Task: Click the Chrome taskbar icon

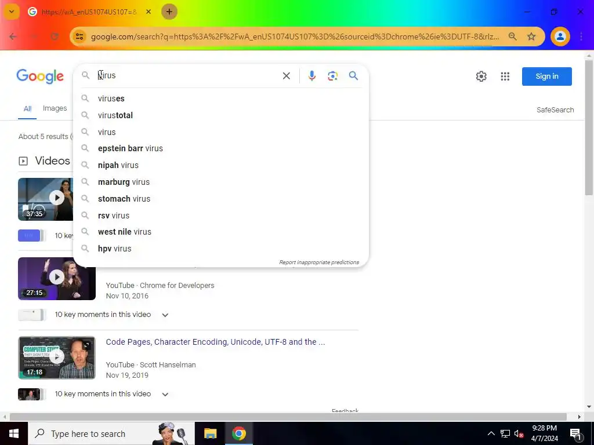Action: pyautogui.click(x=239, y=433)
